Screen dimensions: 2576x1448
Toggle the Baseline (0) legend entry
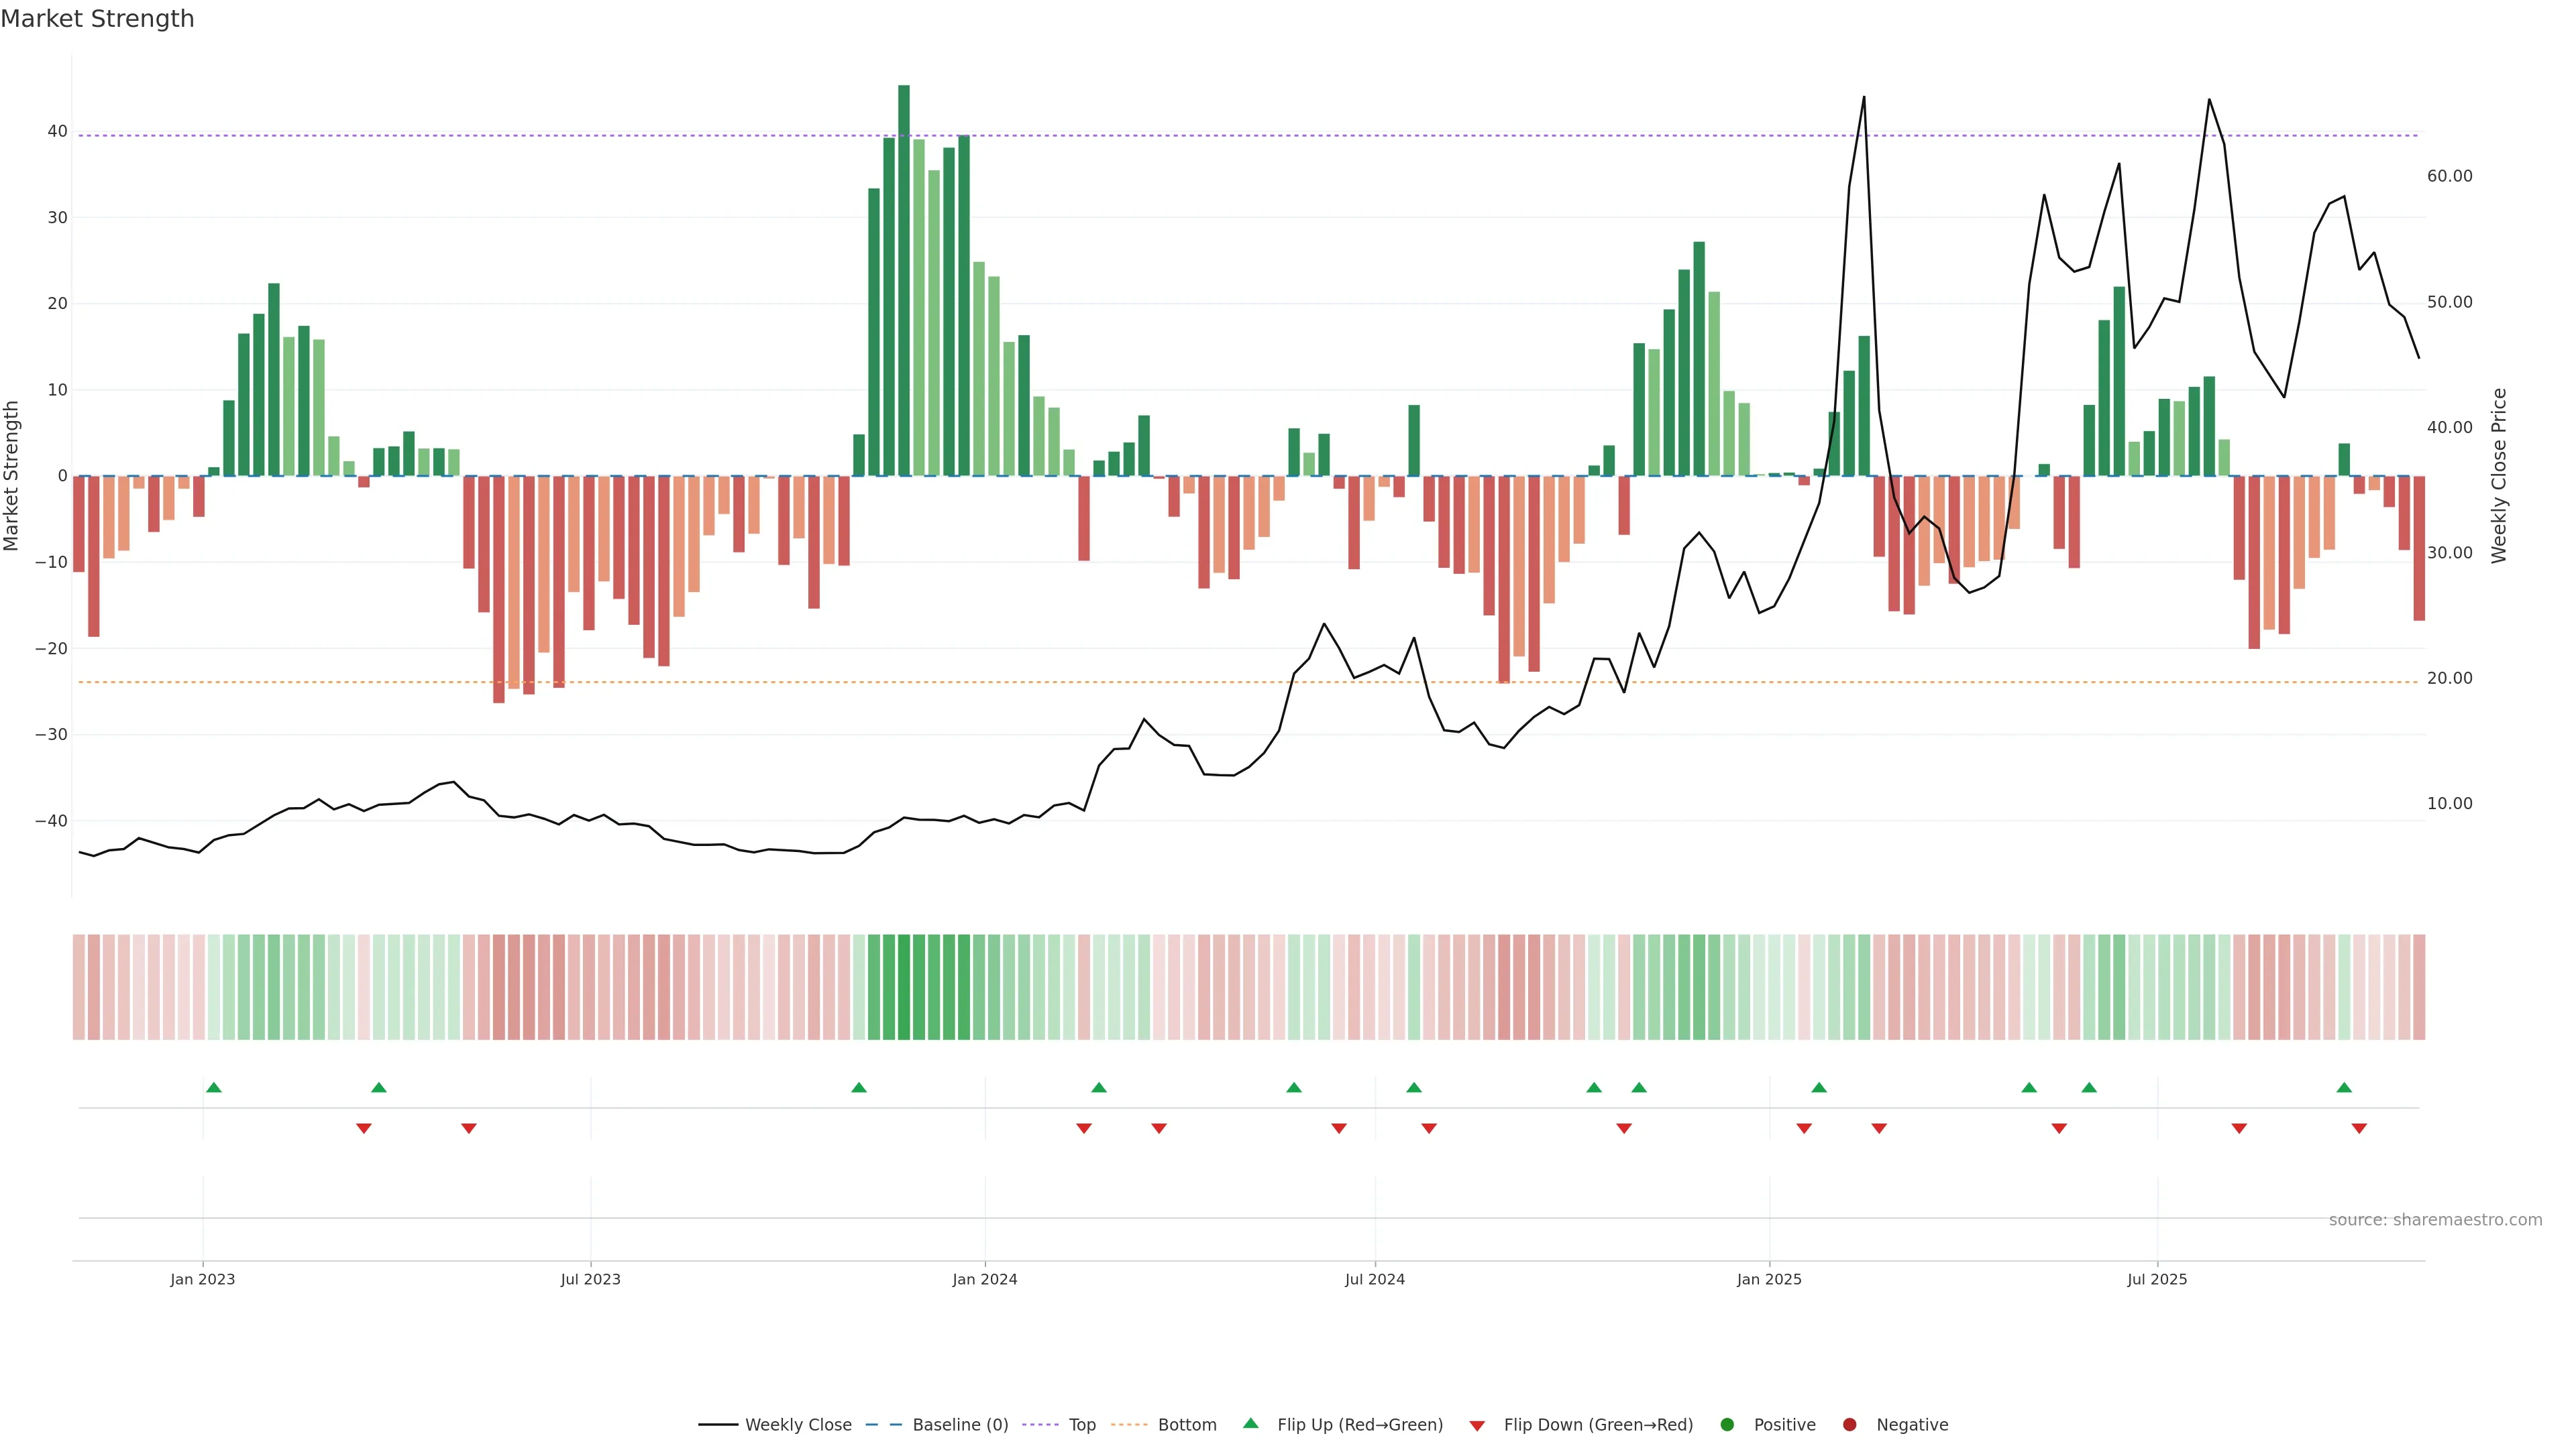[x=958, y=1425]
